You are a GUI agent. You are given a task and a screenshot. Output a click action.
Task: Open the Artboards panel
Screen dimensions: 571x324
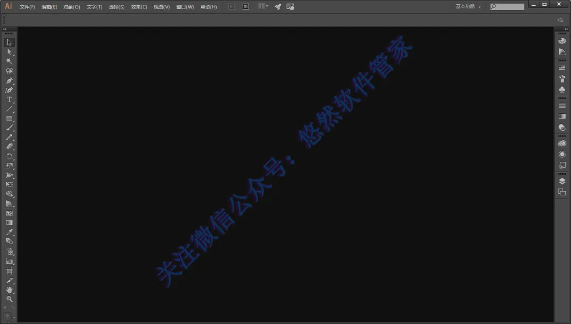(562, 192)
